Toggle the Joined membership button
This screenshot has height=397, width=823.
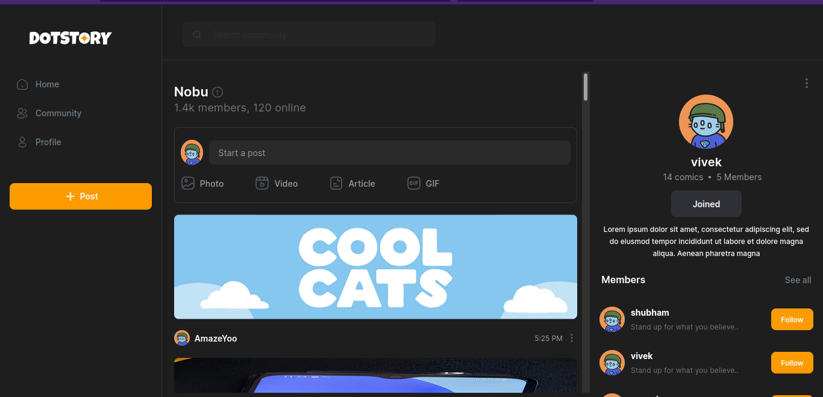click(x=706, y=204)
